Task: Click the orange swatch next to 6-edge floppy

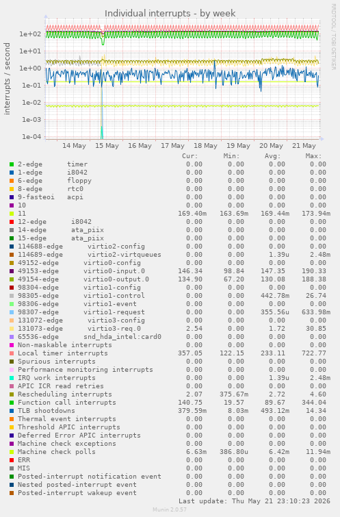Action: pyautogui.click(x=12, y=181)
